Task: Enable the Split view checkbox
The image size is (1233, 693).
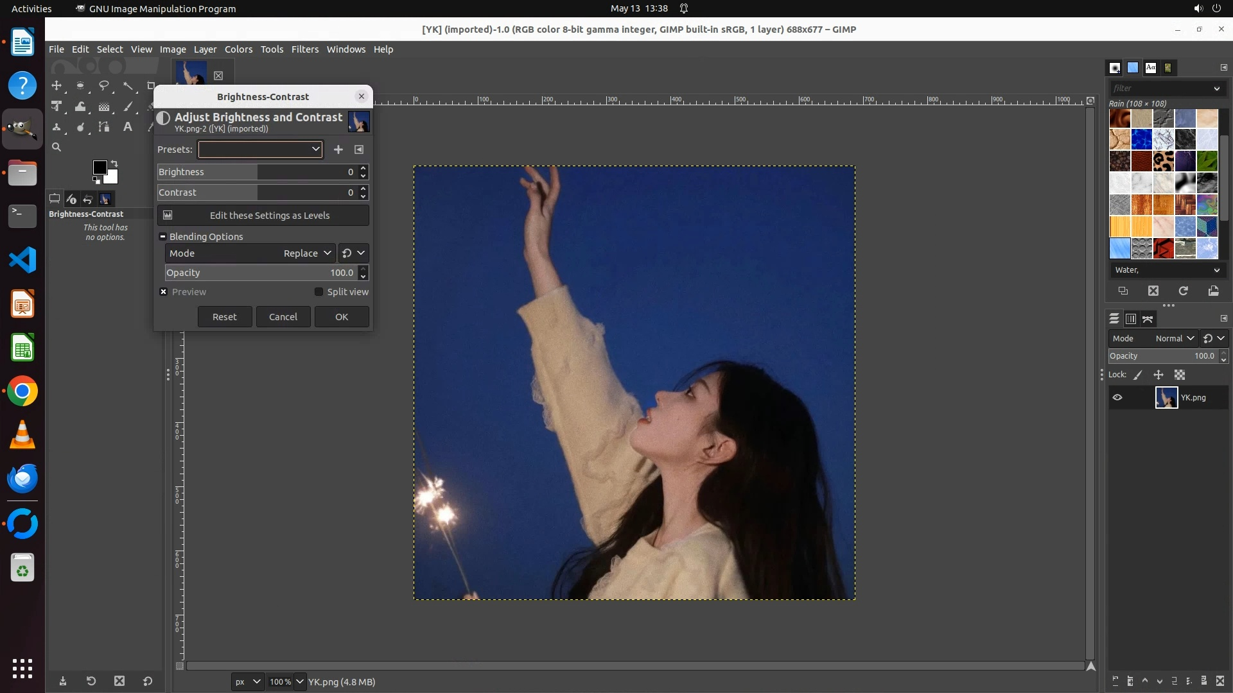Action: [319, 292]
